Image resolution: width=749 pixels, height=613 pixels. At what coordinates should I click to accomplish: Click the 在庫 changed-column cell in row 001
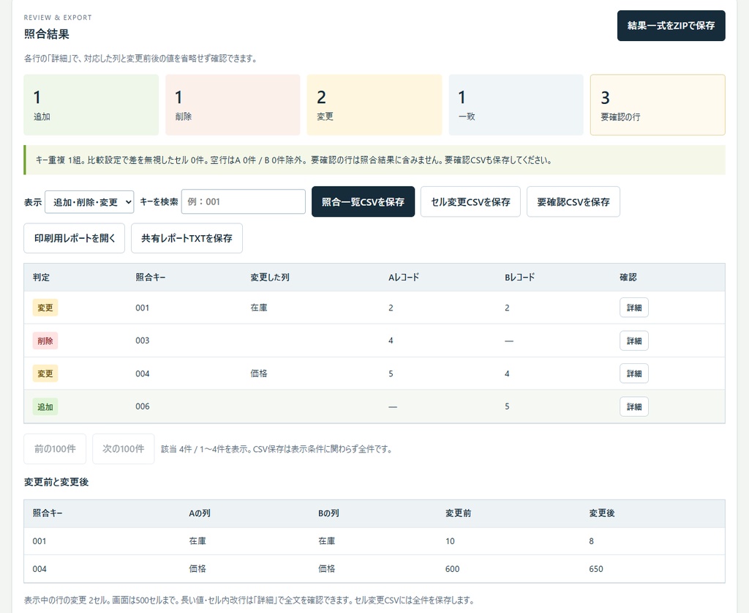click(259, 308)
